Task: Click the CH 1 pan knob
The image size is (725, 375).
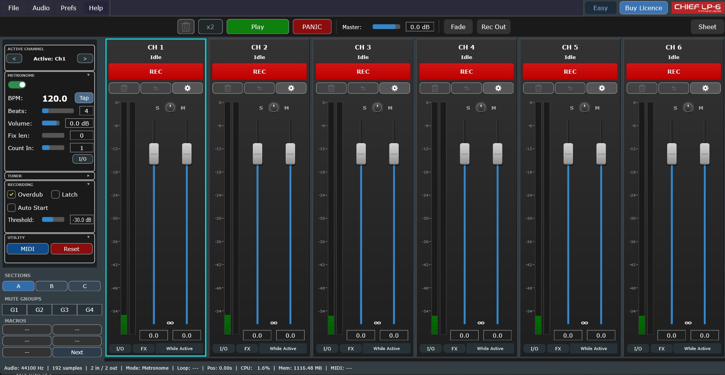Action: [170, 107]
